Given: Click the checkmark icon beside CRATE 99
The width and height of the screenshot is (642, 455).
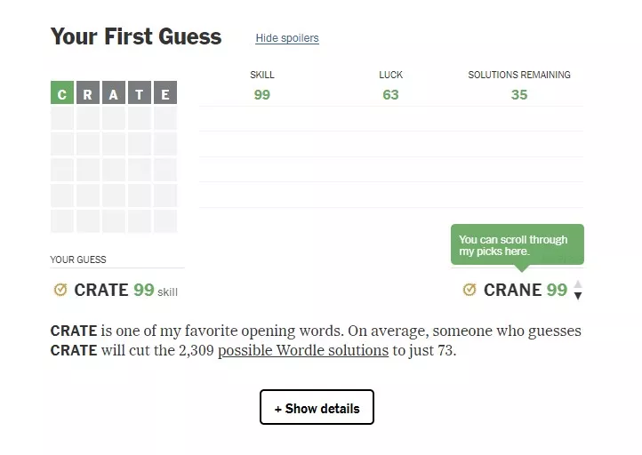Looking at the screenshot, I should (x=60, y=290).
